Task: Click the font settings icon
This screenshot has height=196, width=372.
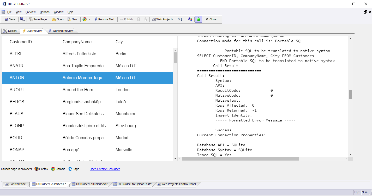Action: (190, 19)
